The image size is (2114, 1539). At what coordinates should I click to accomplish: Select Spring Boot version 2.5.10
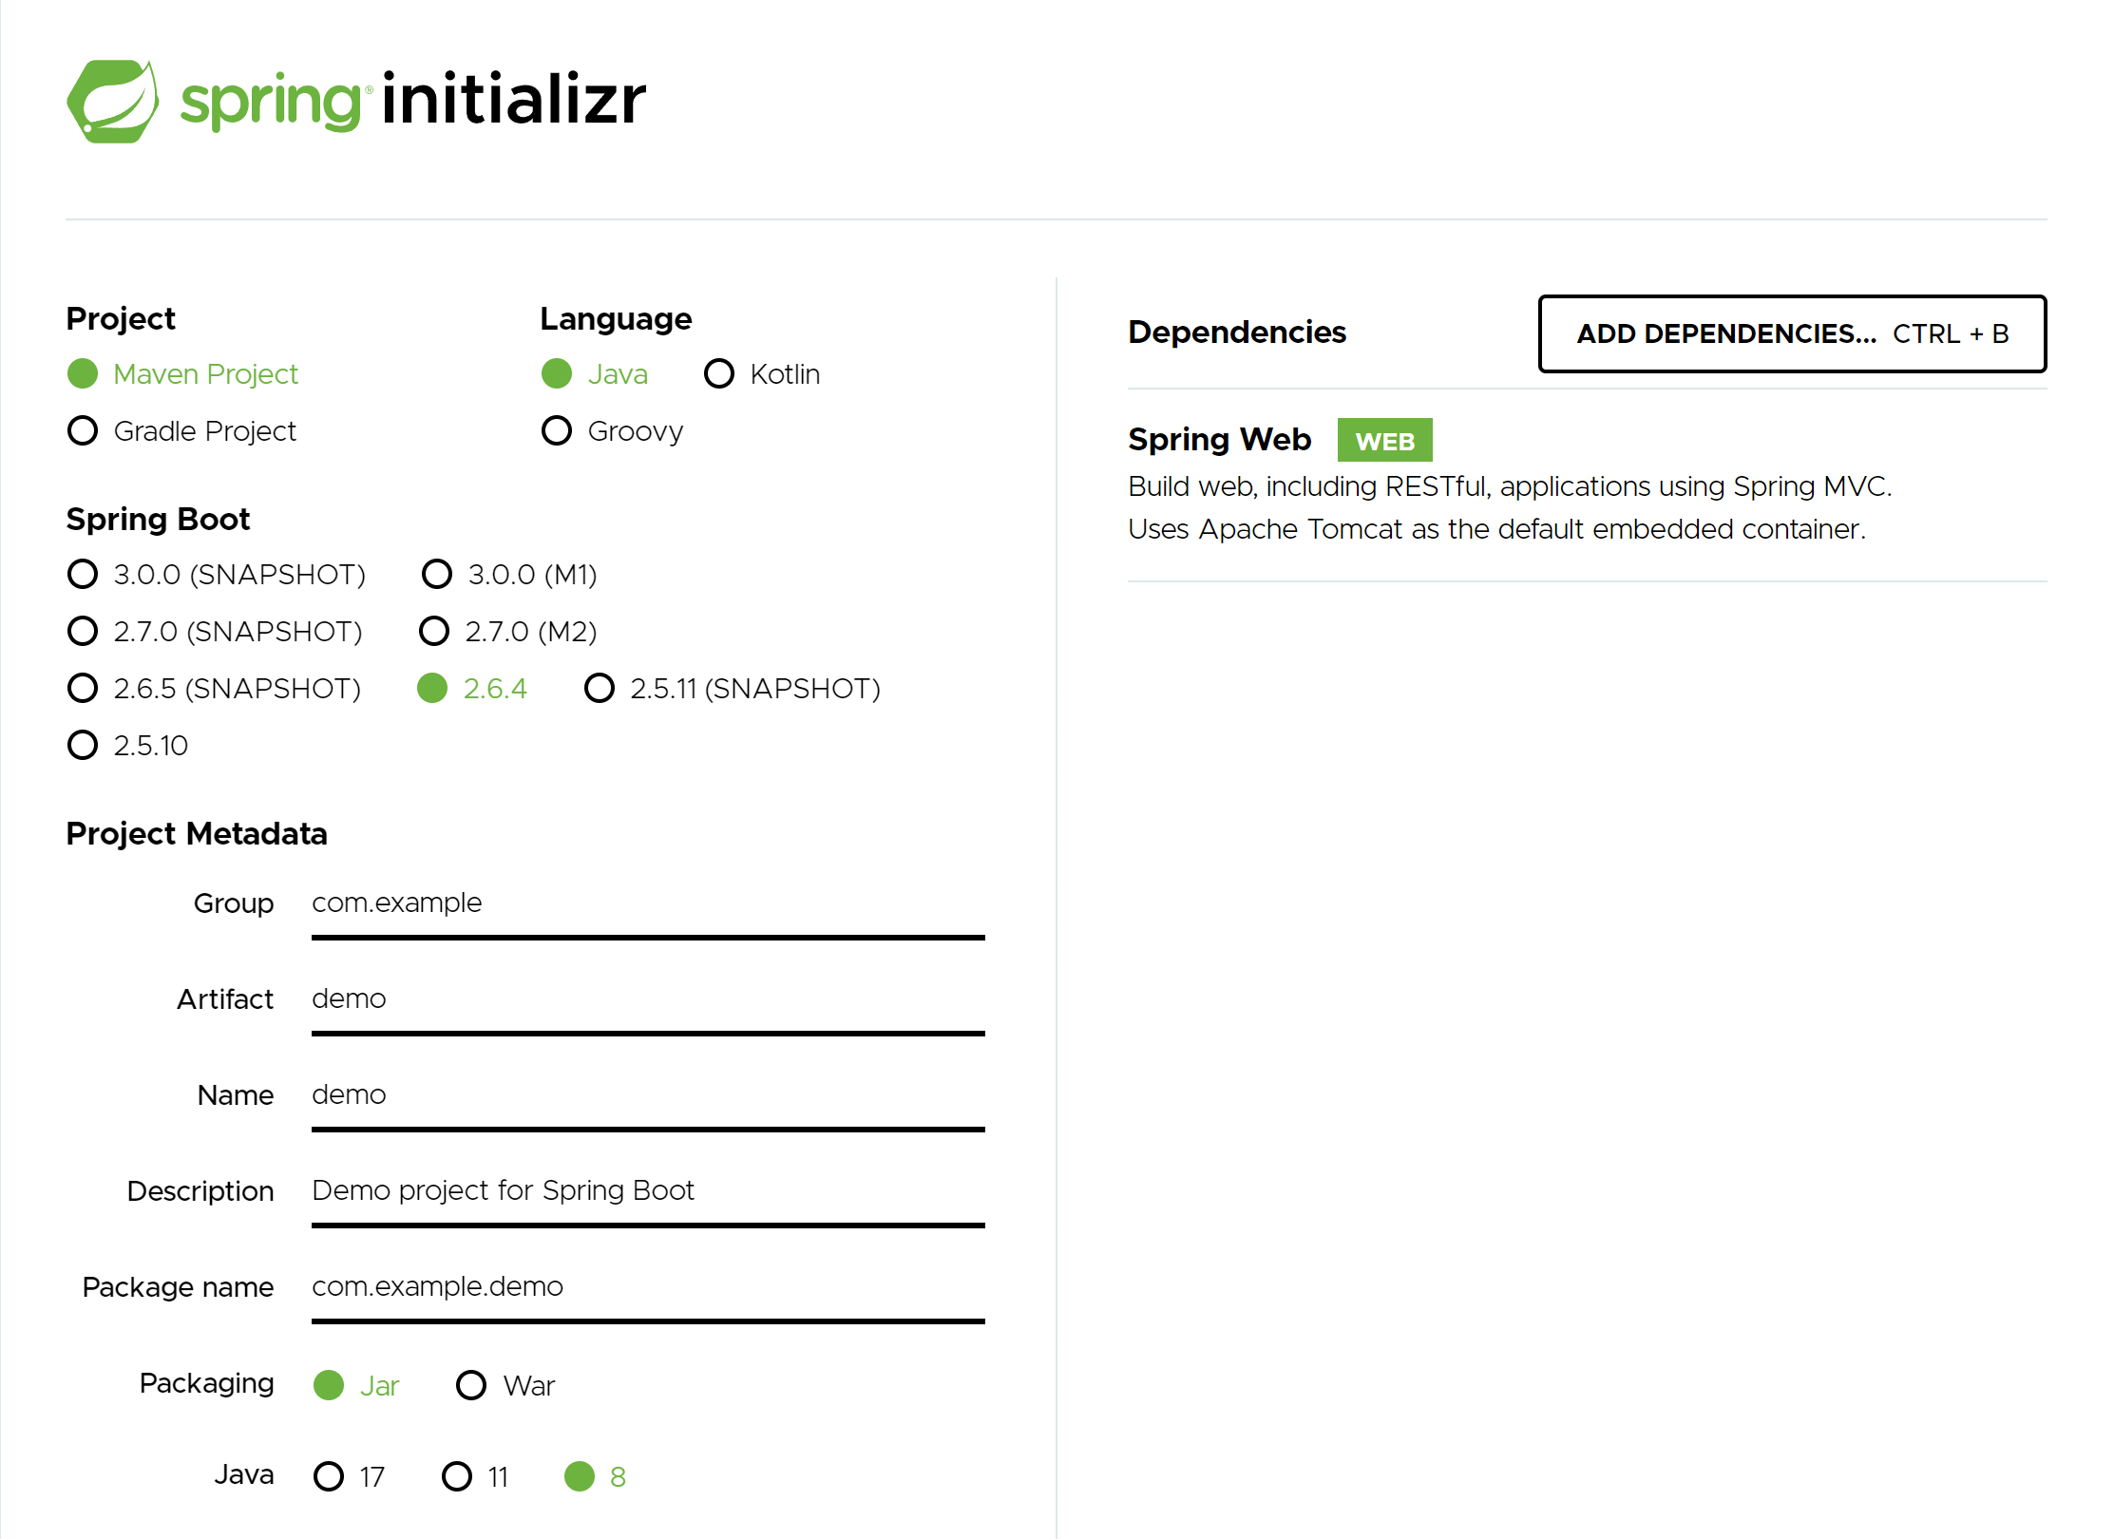(x=83, y=745)
